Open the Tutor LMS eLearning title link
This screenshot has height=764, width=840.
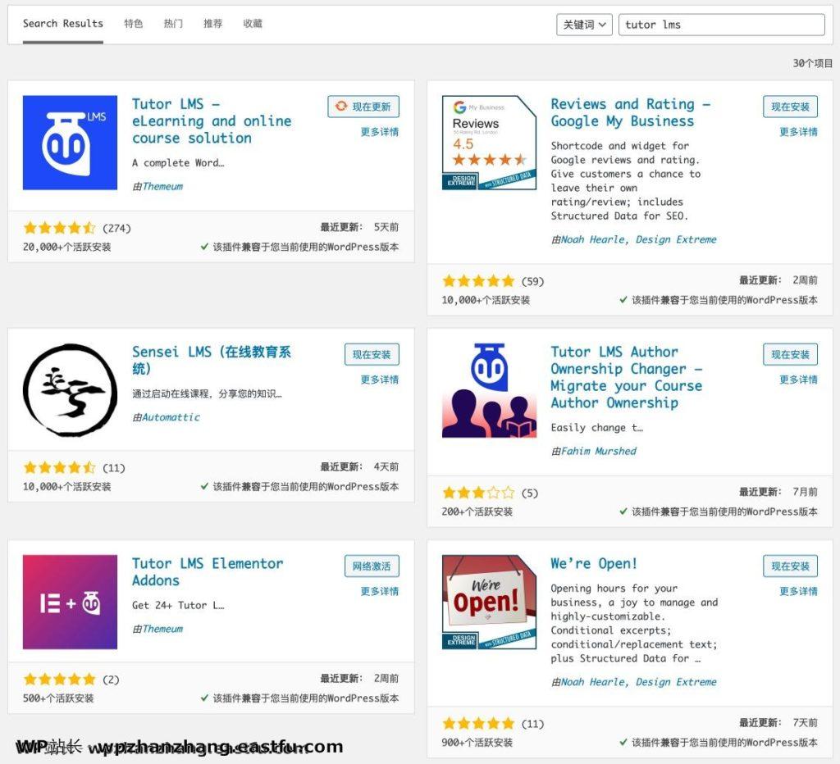212,121
